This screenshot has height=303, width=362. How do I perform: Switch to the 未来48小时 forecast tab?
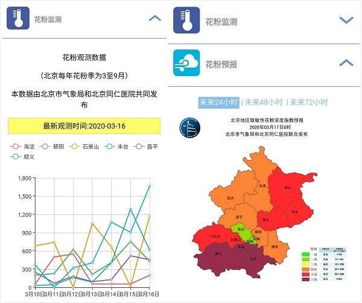[263, 102]
